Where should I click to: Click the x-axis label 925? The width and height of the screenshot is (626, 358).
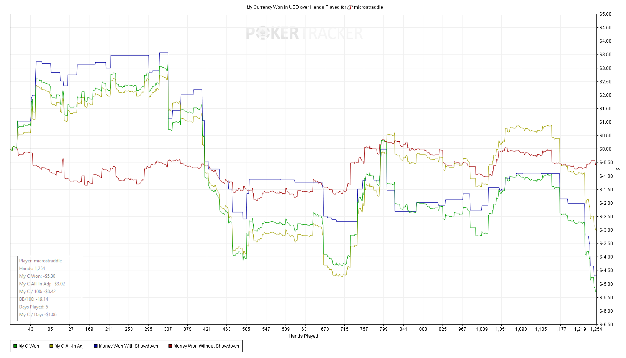click(443, 329)
